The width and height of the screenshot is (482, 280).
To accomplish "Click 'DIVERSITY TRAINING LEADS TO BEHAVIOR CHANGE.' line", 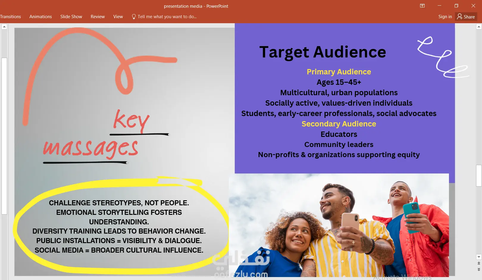I will click(119, 231).
